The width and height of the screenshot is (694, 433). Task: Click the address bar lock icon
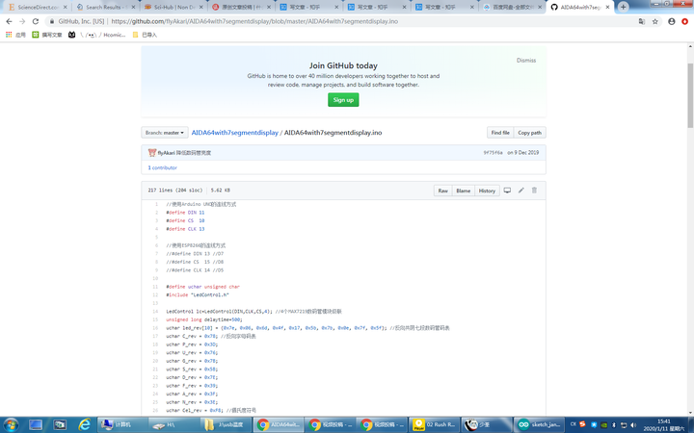pos(52,21)
